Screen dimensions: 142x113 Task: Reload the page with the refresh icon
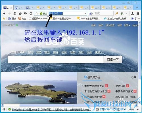(15, 13)
